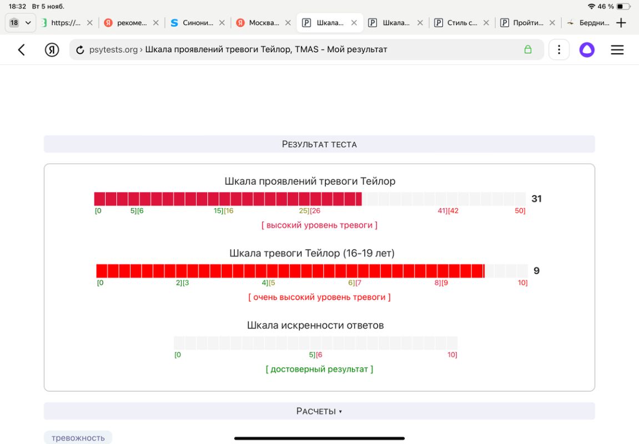Add a new tab with plus icon
639x444 pixels.
(x=621, y=23)
